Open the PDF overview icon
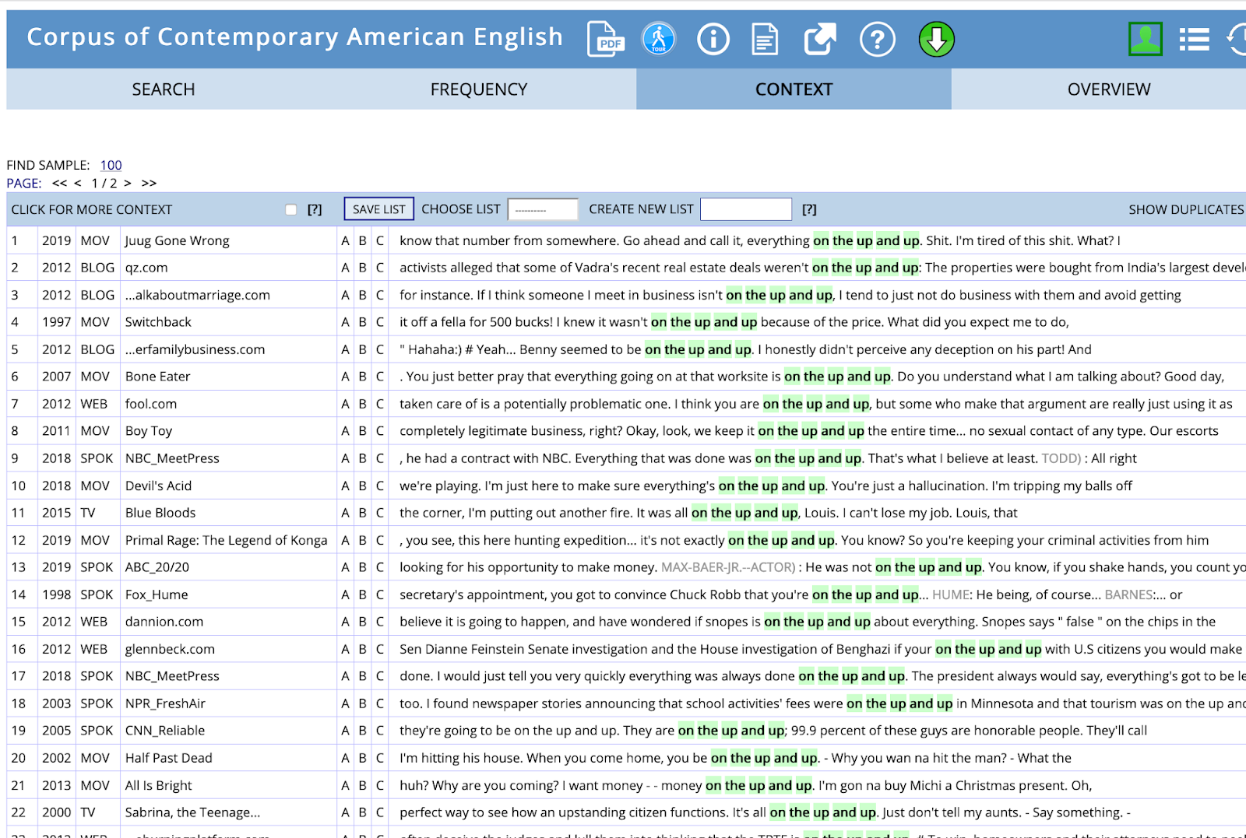Screen dimensions: 1246x838 coord(606,39)
